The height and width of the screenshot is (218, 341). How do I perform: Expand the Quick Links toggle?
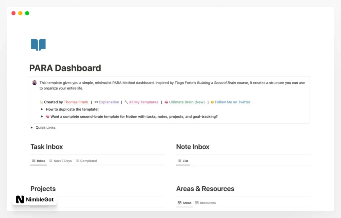pos(32,127)
